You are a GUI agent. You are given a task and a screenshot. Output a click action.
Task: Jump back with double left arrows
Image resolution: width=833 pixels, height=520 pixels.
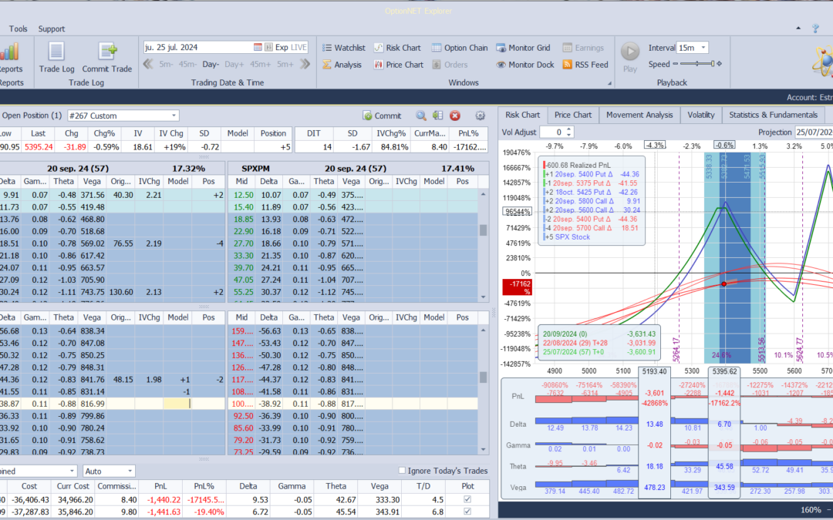click(x=148, y=64)
